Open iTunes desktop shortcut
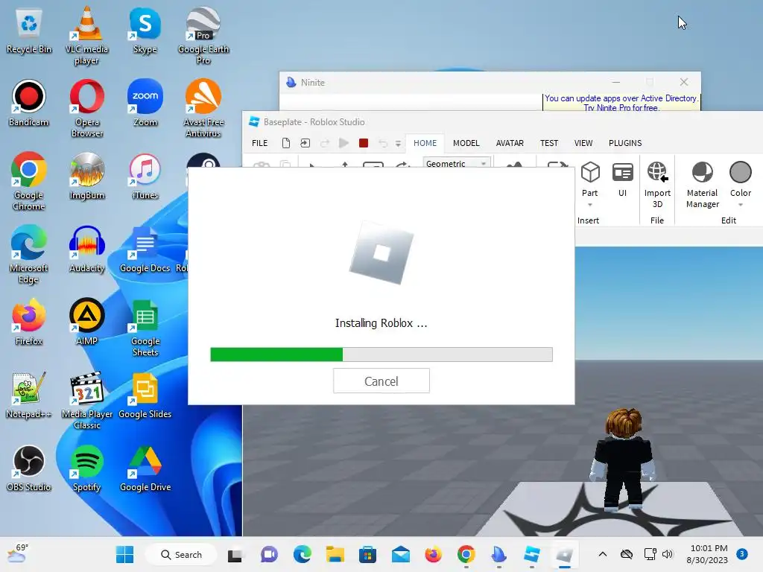The height and width of the screenshot is (572, 763). point(145,176)
